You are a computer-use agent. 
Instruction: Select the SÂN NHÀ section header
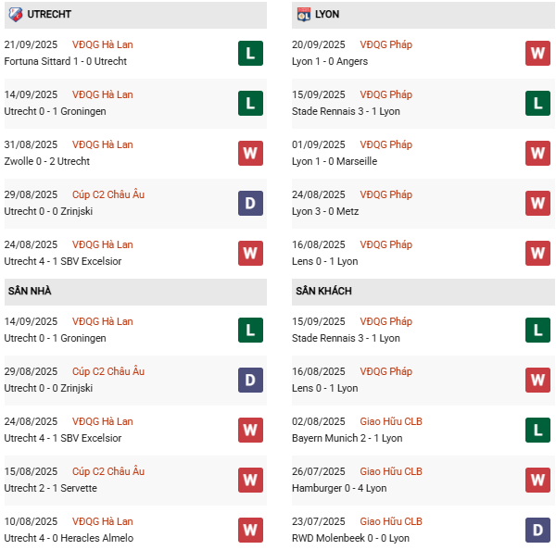click(x=30, y=291)
